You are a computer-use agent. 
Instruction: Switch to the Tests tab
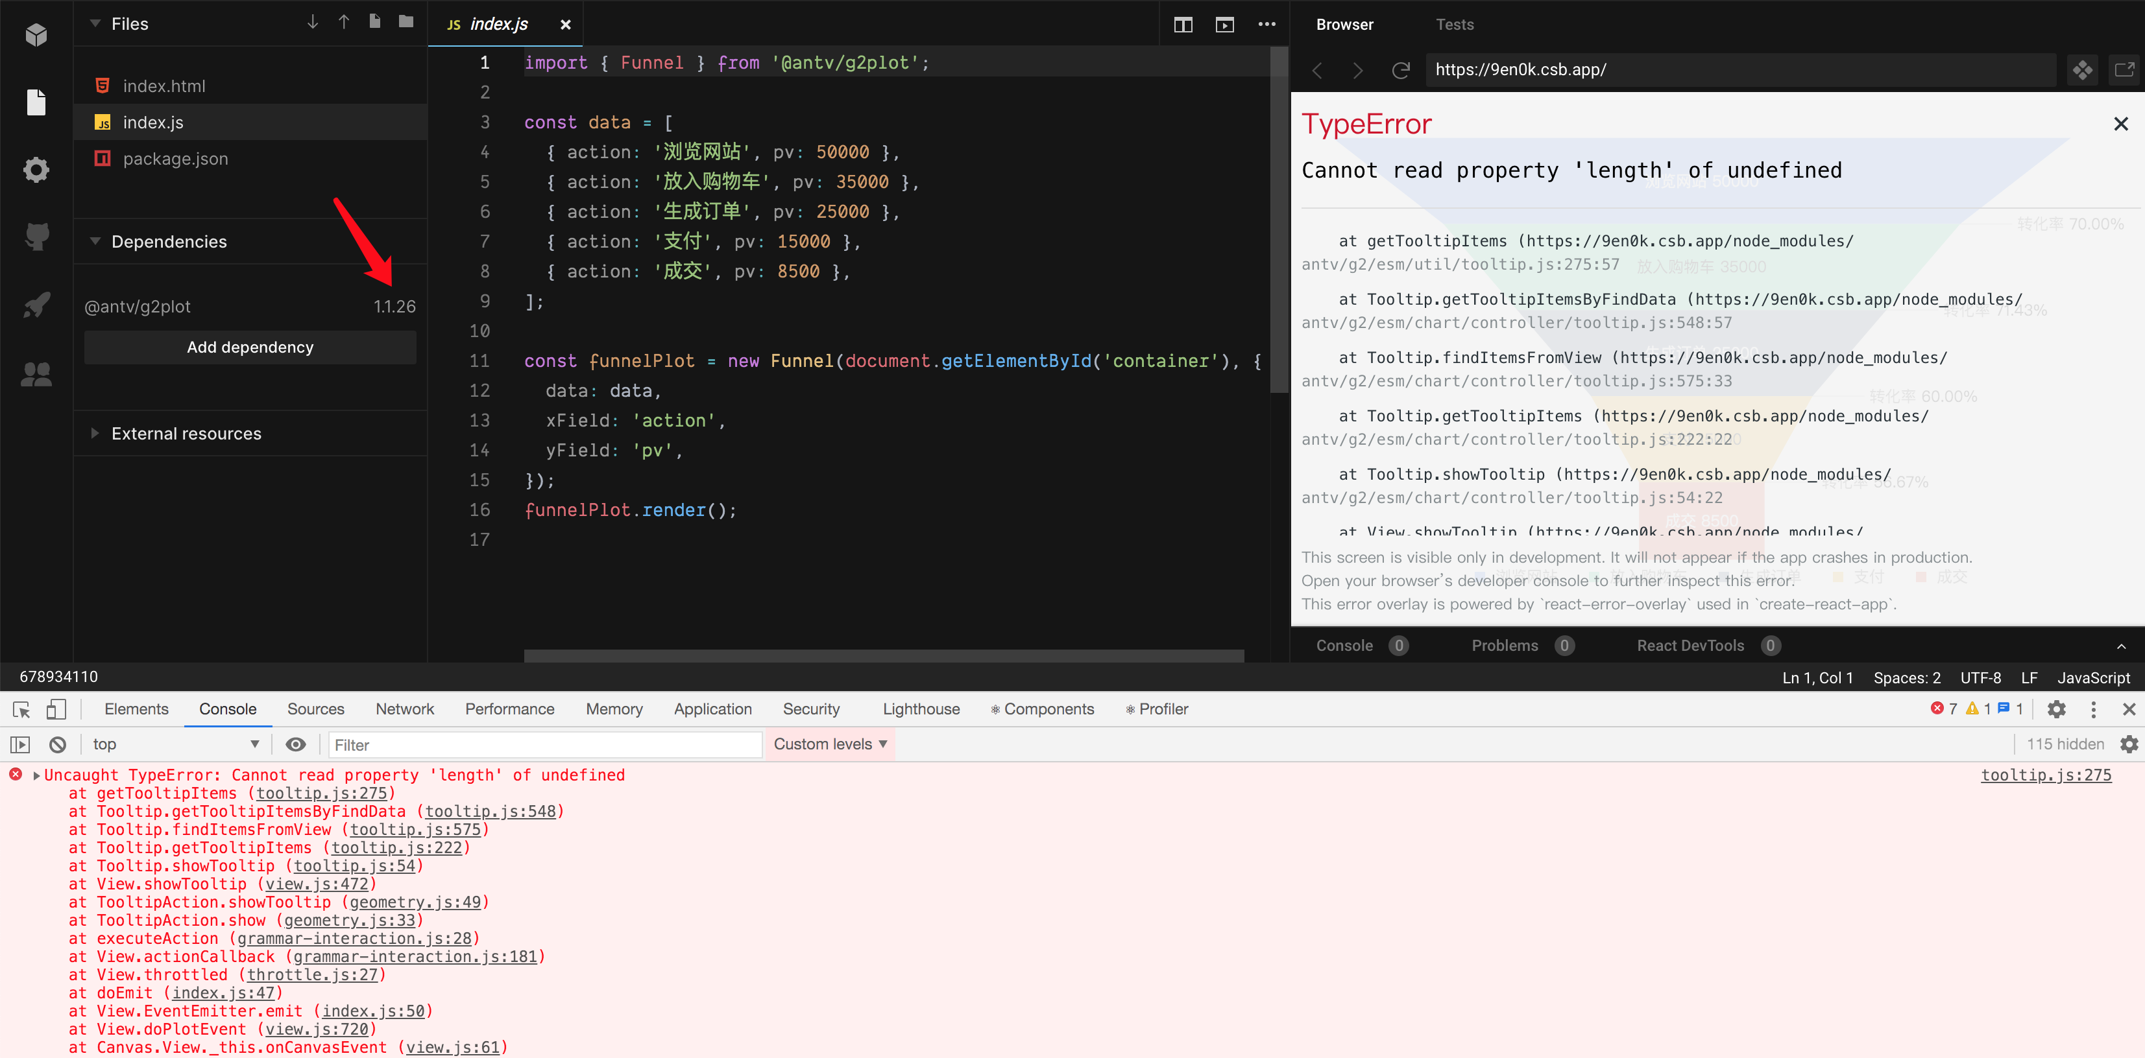click(1454, 24)
